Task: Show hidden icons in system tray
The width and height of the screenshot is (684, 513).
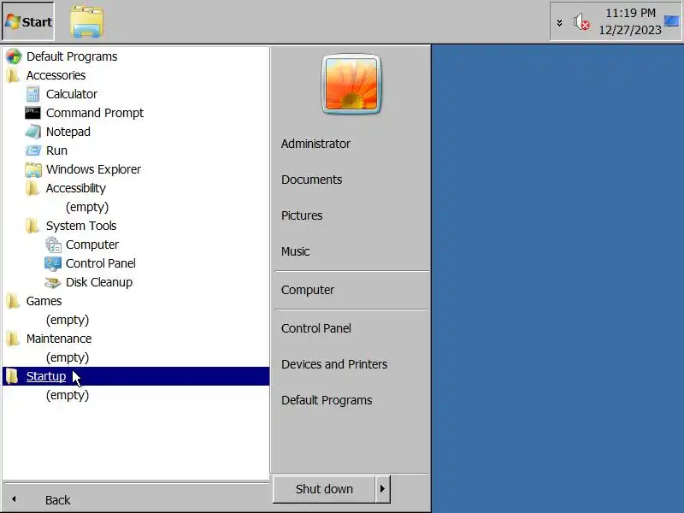Action: [559, 22]
